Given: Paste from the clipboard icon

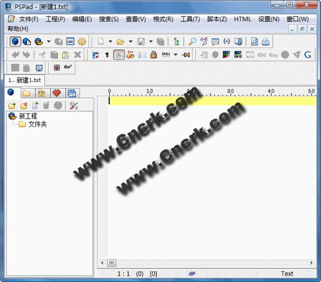Looking at the screenshot, I should [65, 55].
